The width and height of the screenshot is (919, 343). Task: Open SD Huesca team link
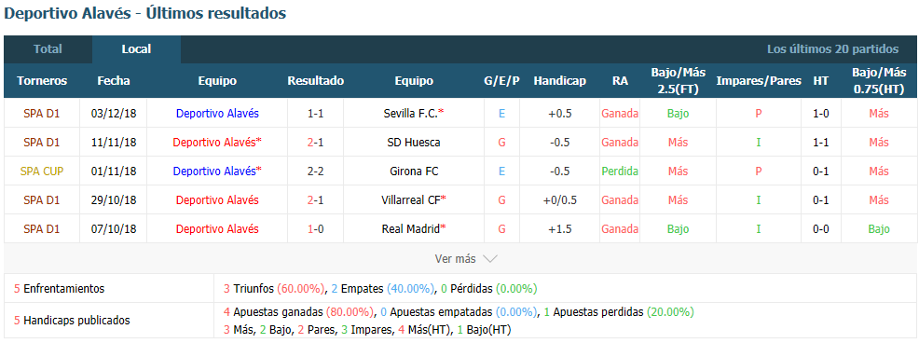coord(414,142)
